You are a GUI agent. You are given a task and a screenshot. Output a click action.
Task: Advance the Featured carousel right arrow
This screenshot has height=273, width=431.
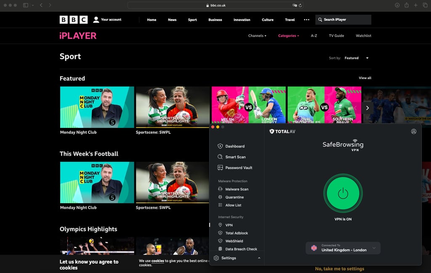pos(367,108)
